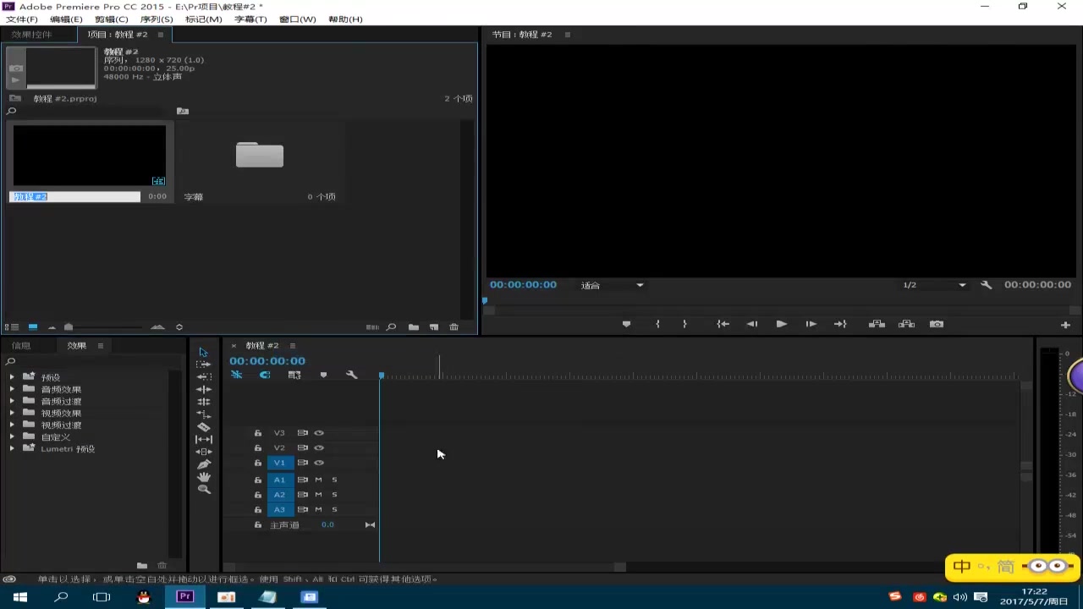Screen dimensions: 1083x609
Task: Open the 编辑(E) menu
Action: pos(67,19)
